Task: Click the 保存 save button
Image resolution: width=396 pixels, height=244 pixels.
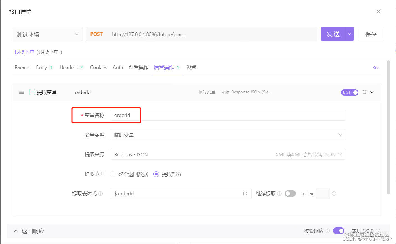Action: [371, 34]
